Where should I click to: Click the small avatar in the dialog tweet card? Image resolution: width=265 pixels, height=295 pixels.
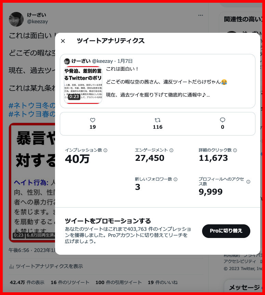point(67,61)
